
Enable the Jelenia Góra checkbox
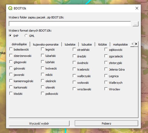point(106,69)
